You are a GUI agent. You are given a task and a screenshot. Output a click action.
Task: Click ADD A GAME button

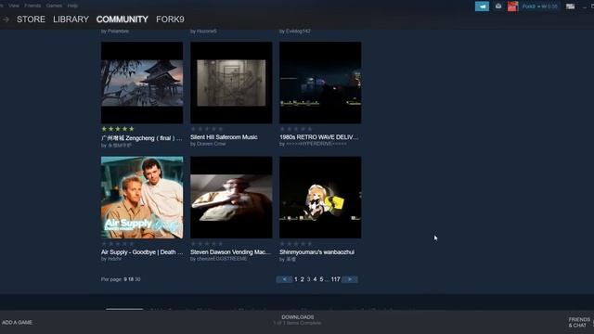click(17, 322)
